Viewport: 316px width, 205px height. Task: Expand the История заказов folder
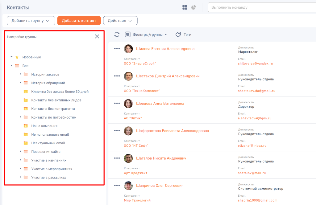pos(20,74)
